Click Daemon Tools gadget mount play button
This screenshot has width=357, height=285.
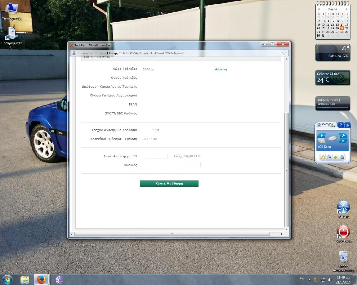click(x=322, y=136)
